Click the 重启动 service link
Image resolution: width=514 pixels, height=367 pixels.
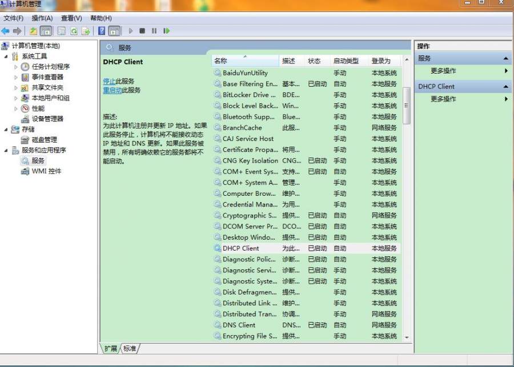point(113,90)
